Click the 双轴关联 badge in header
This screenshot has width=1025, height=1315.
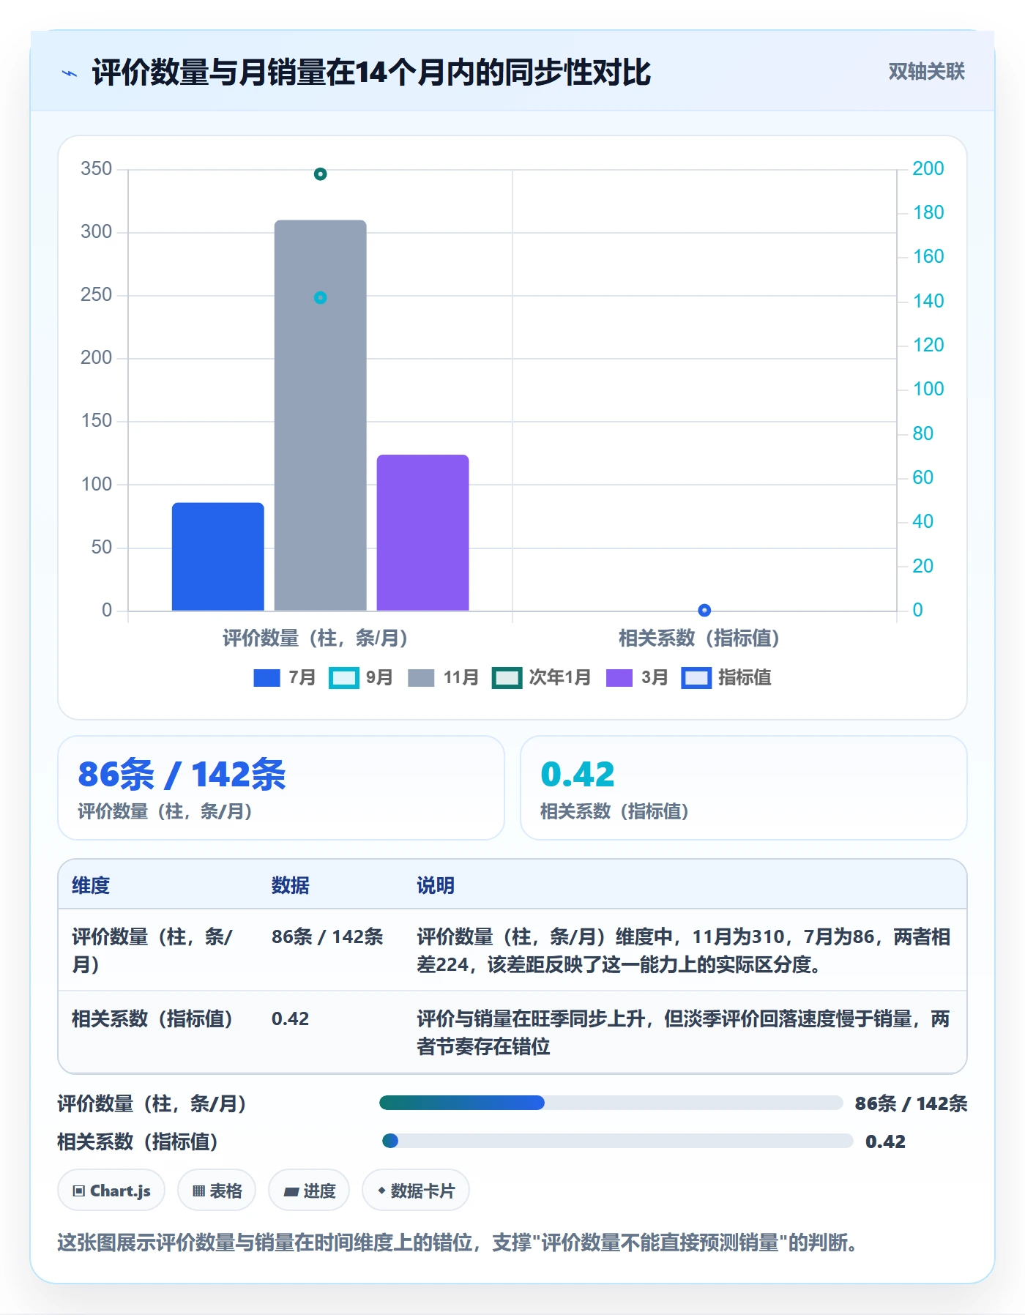click(926, 71)
